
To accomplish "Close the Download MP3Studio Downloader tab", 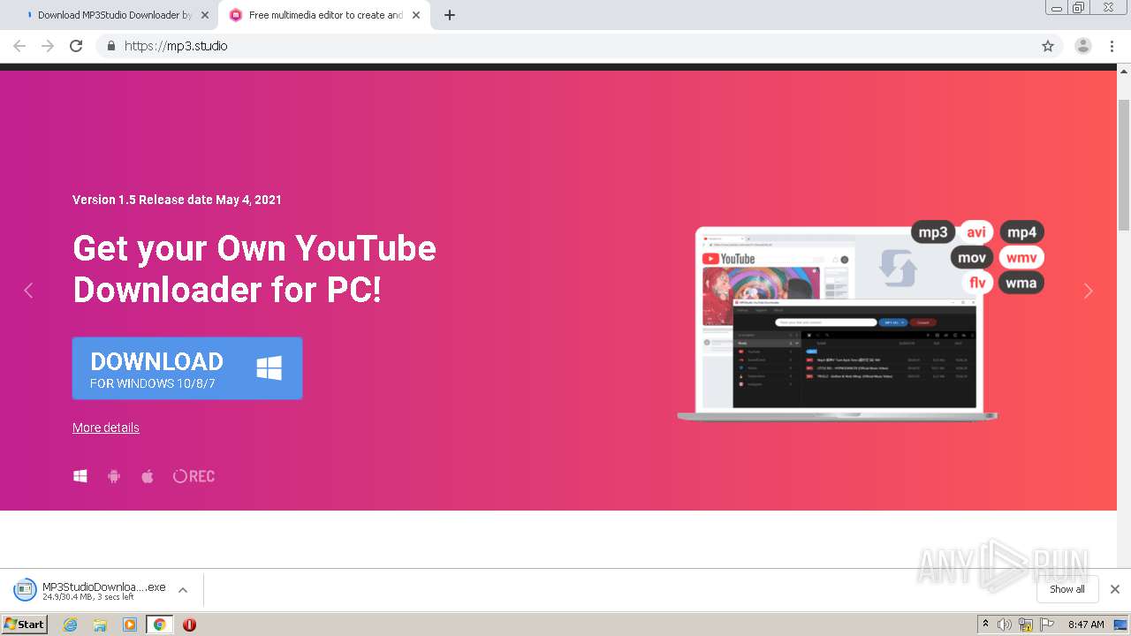I will point(205,15).
